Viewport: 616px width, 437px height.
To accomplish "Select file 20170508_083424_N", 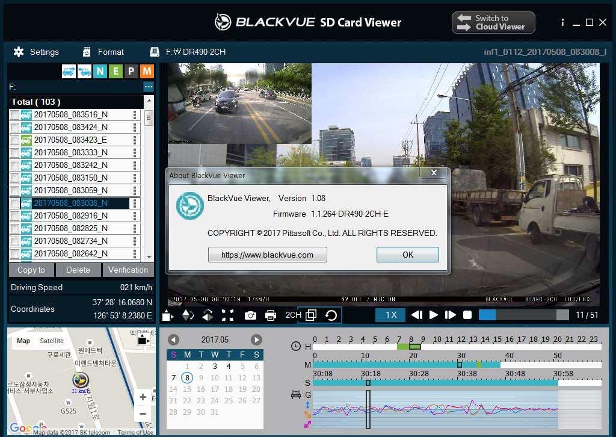I will pos(71,128).
